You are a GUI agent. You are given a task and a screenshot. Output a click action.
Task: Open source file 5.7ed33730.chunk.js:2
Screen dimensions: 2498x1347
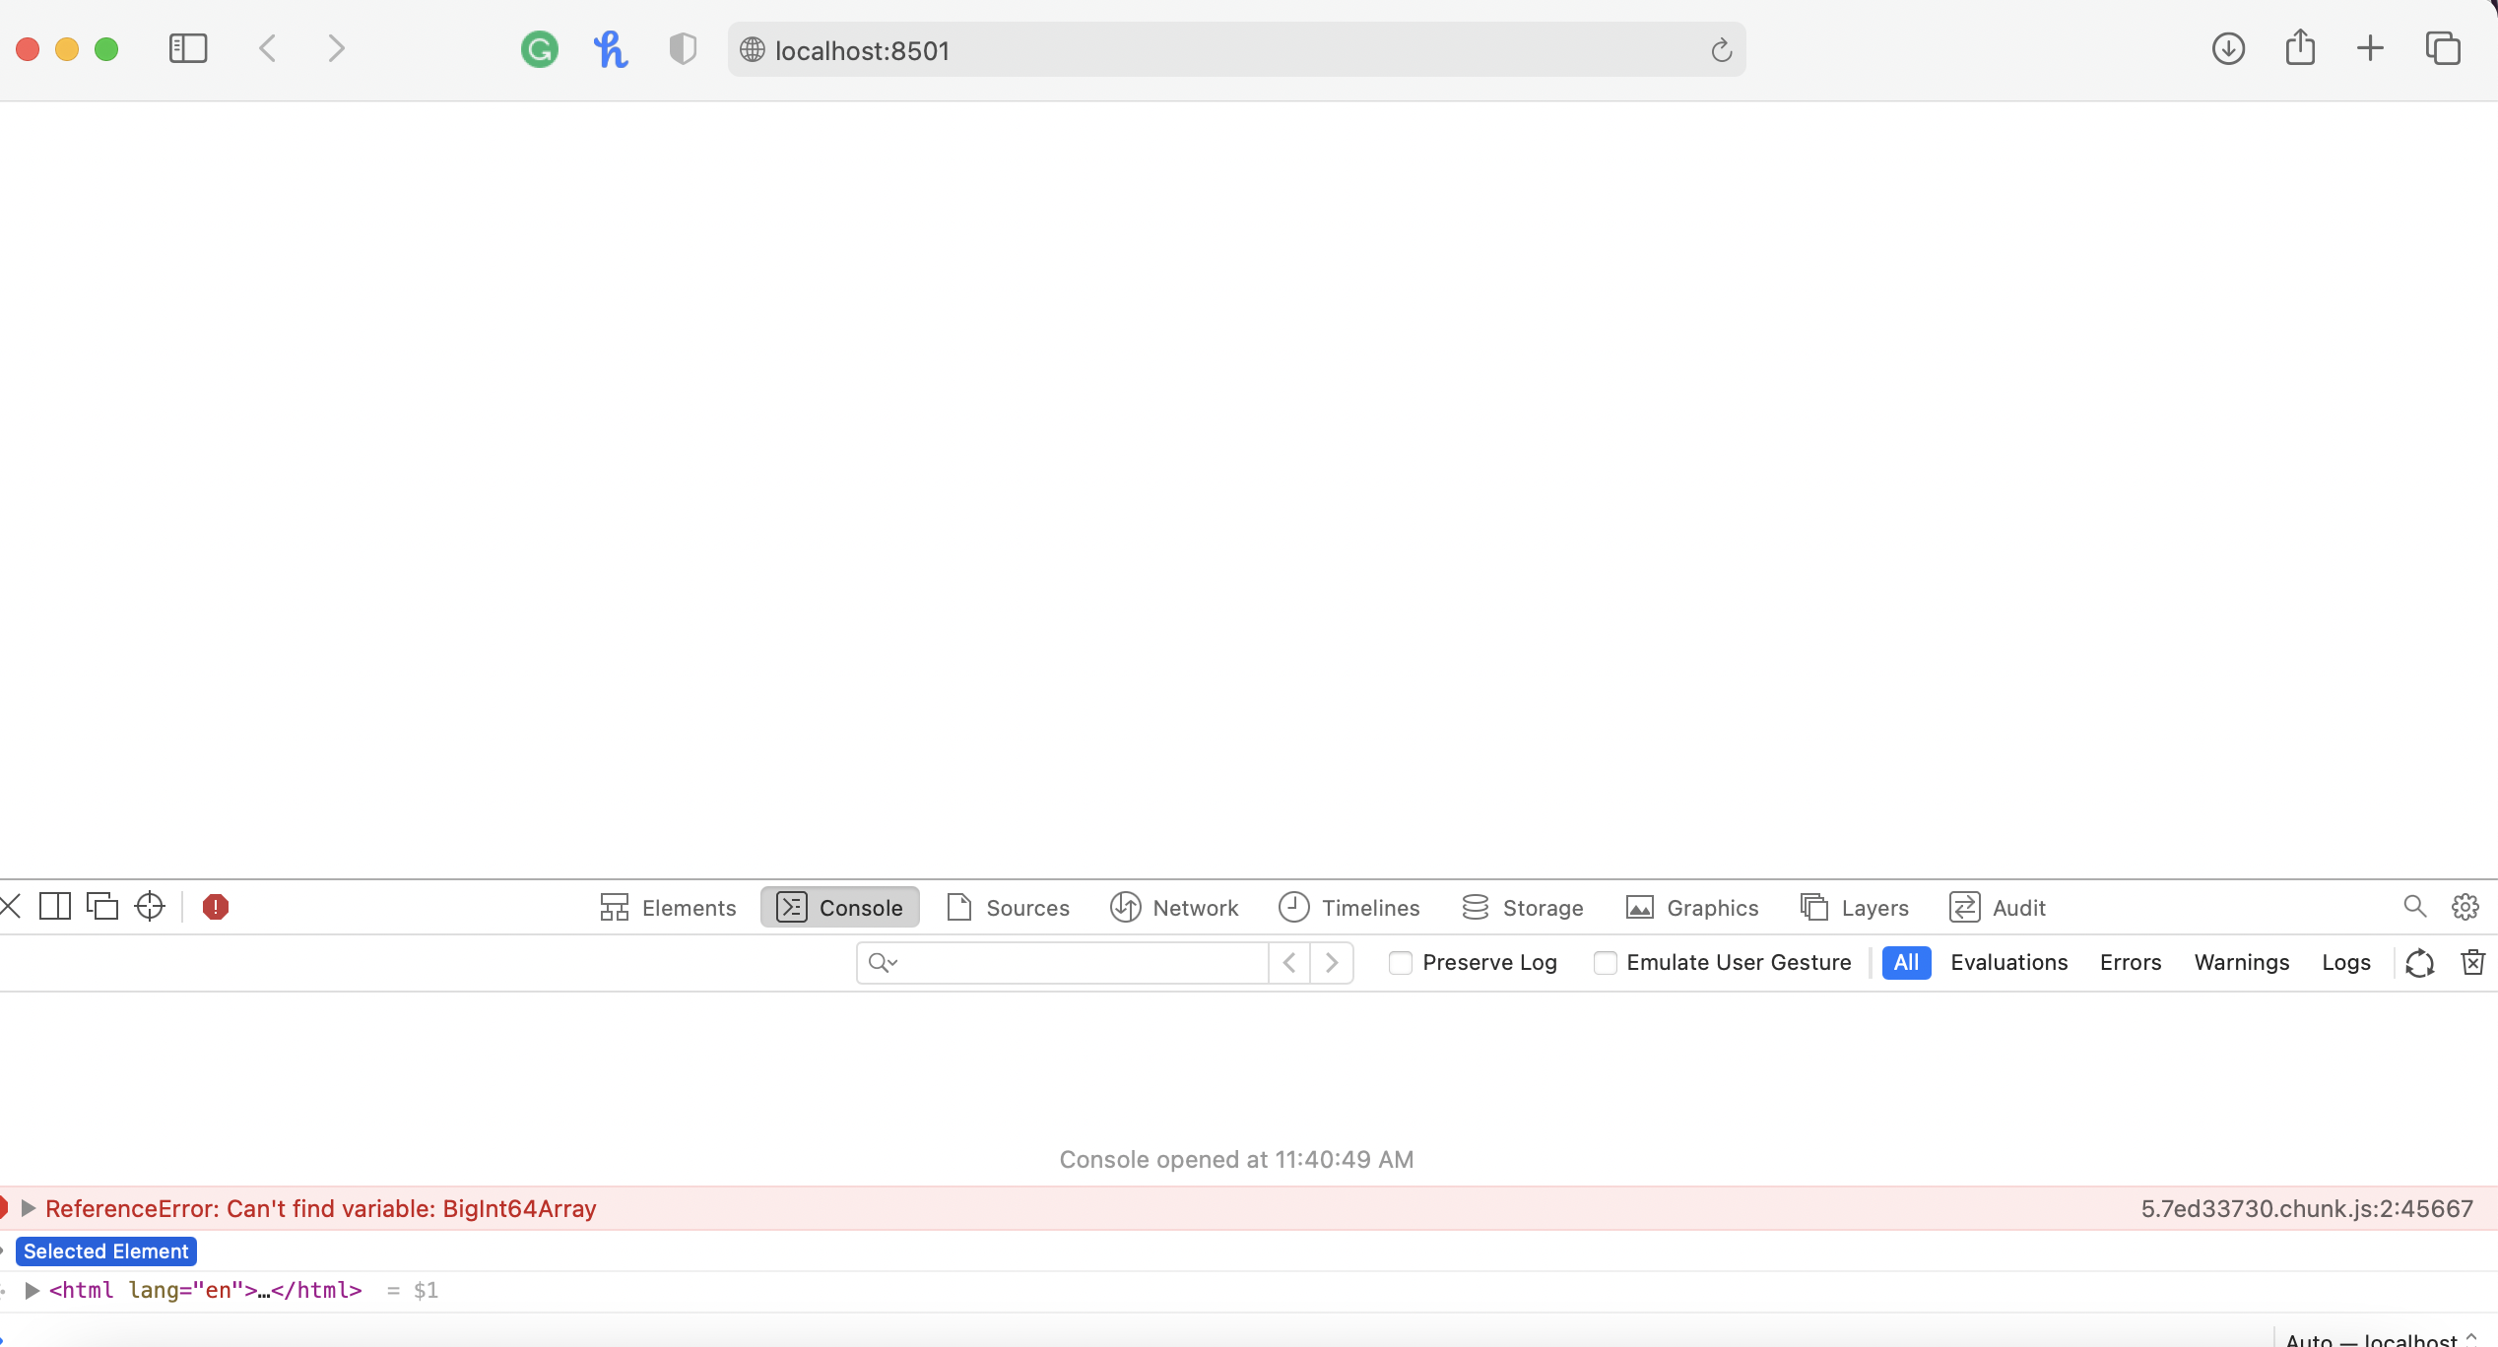2306,1207
